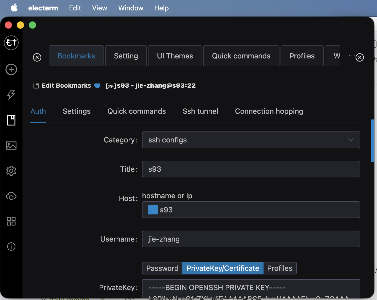Open terminal themes via the picture icon
377x300 pixels.
coord(11,145)
